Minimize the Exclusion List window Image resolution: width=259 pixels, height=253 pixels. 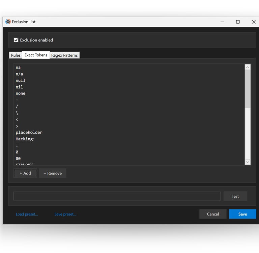coord(222,22)
